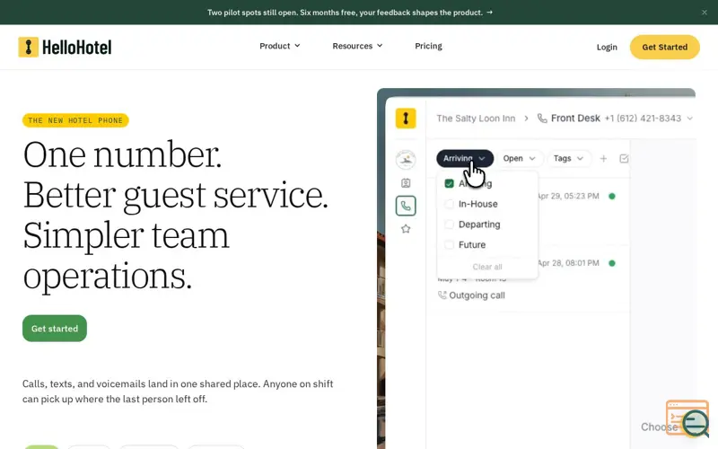Viewport: 718px width, 449px height.
Task: Click the Product chevron arrow
Action: (297, 46)
